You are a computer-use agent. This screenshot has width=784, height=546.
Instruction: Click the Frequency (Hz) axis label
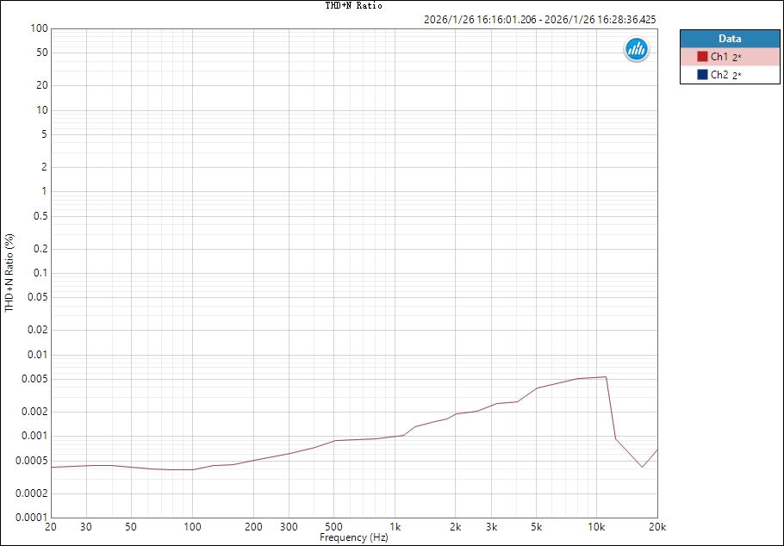tap(354, 537)
